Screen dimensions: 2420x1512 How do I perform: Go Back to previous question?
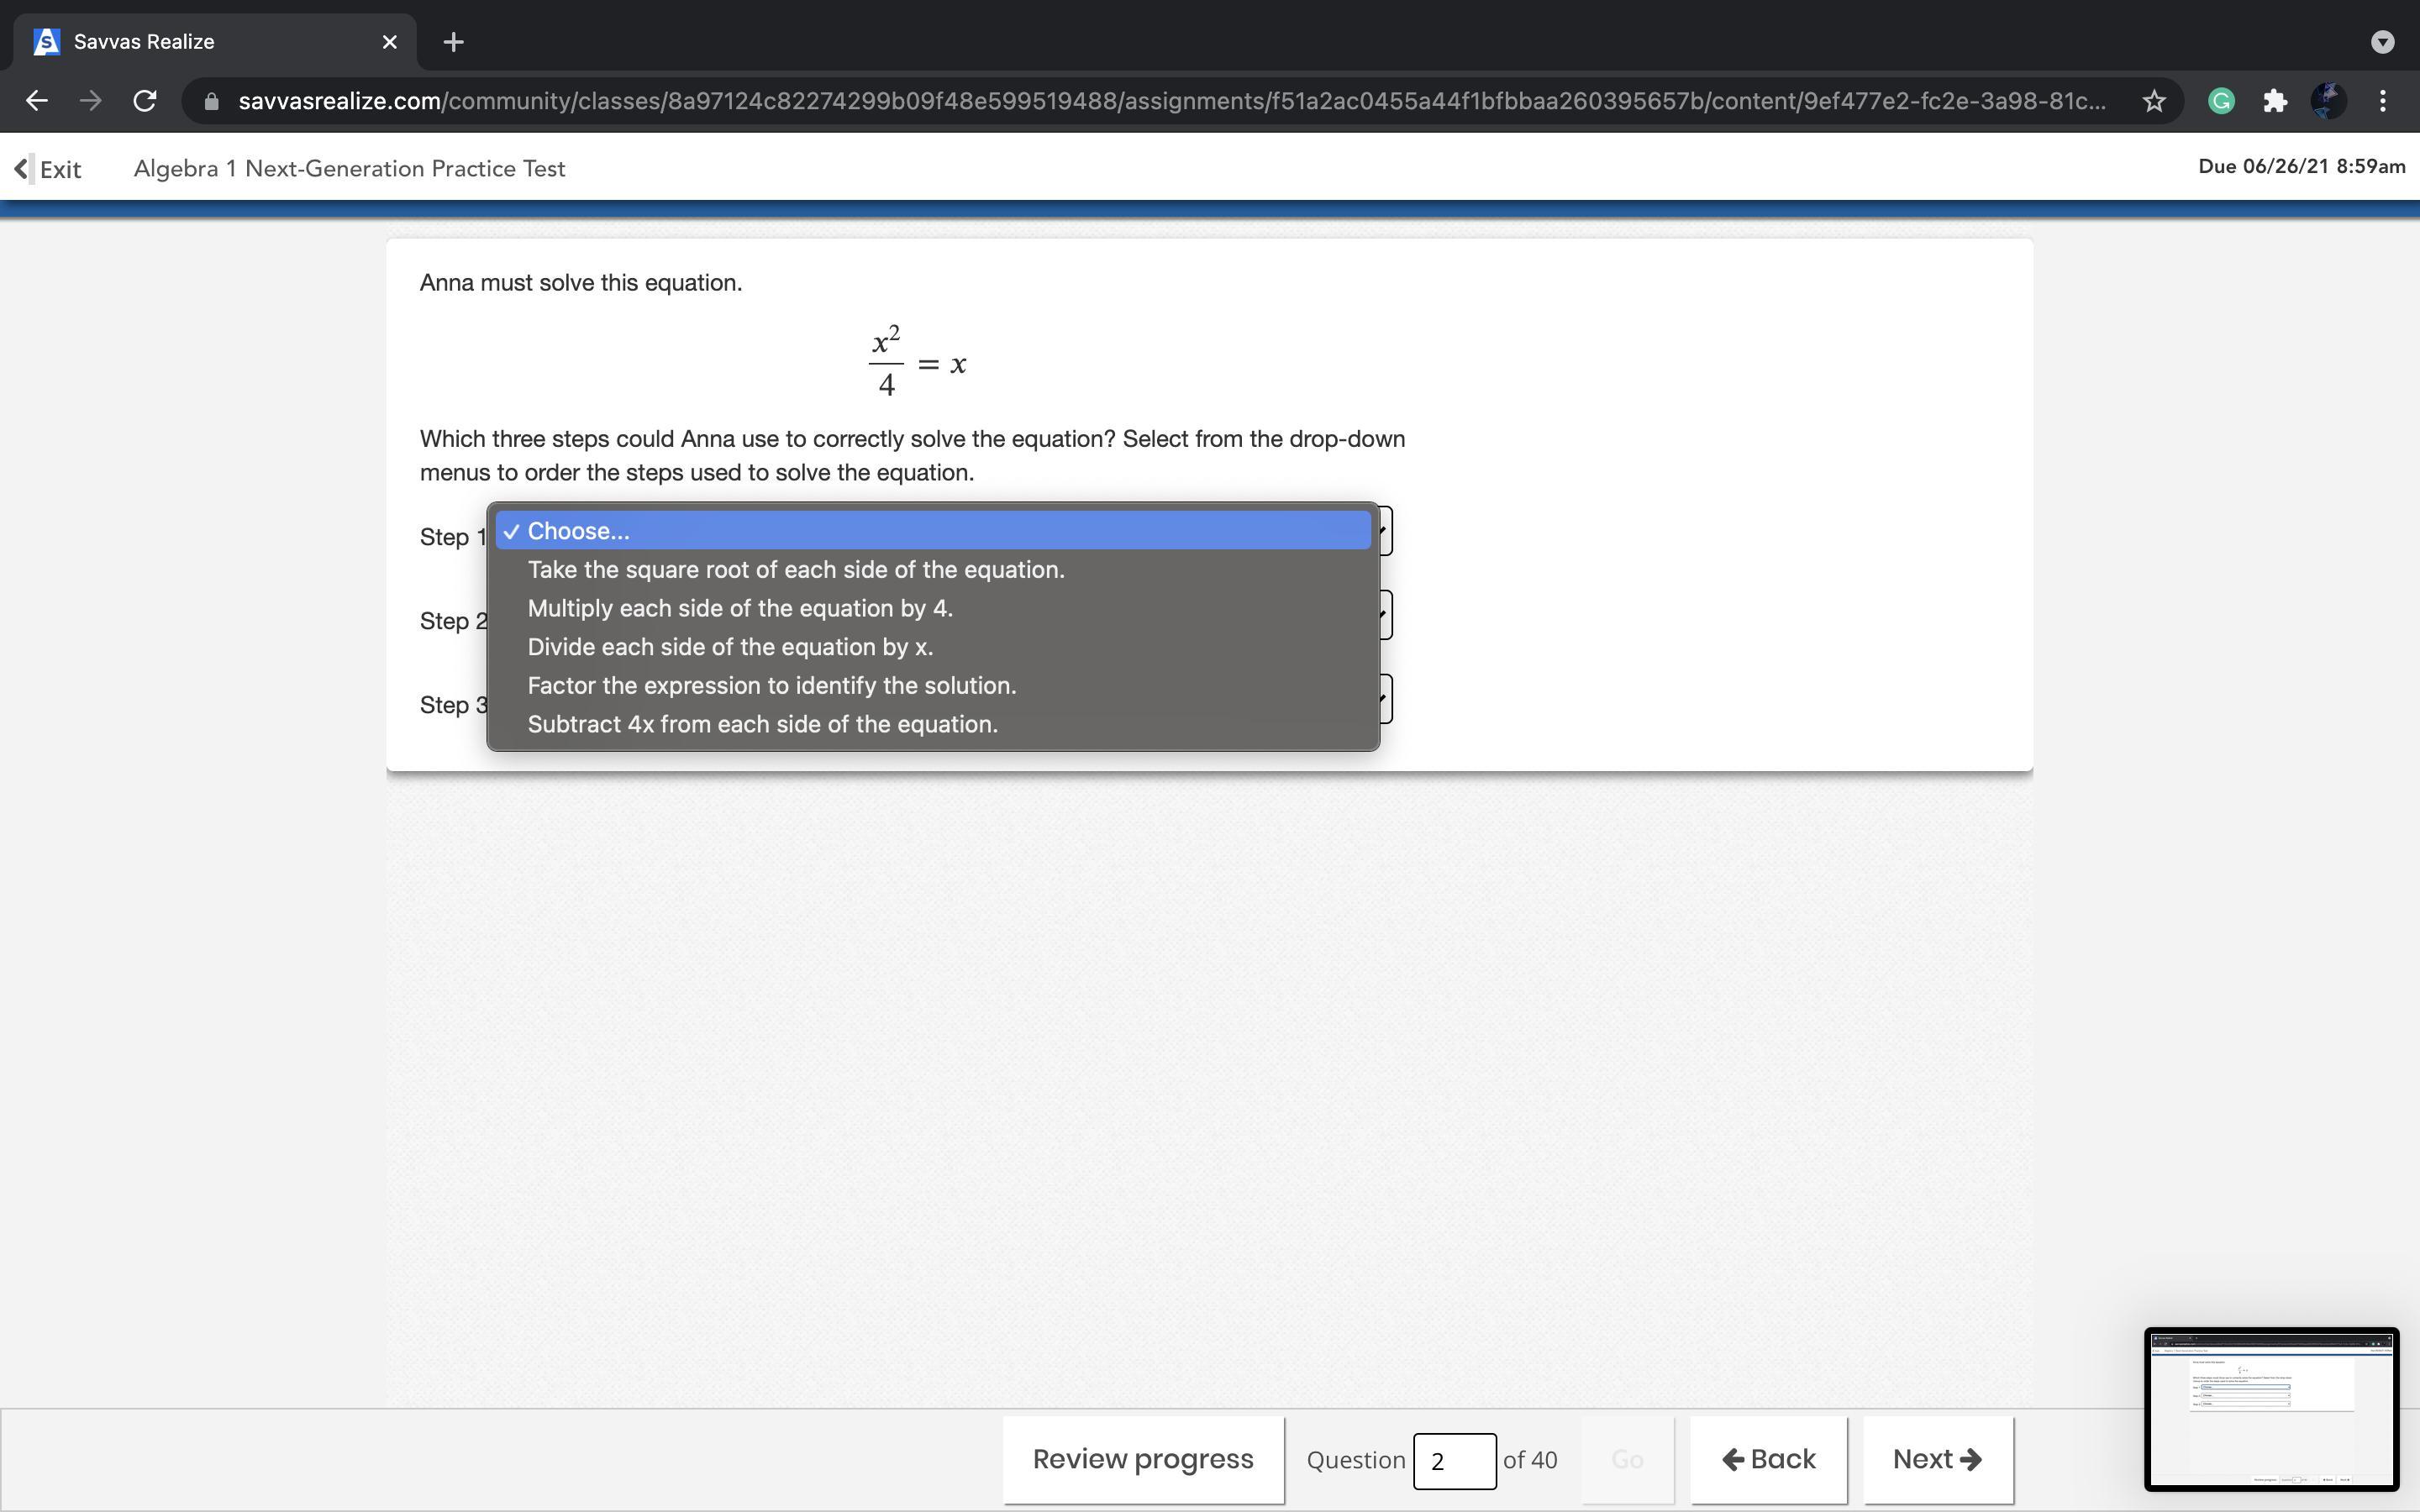[x=1768, y=1459]
